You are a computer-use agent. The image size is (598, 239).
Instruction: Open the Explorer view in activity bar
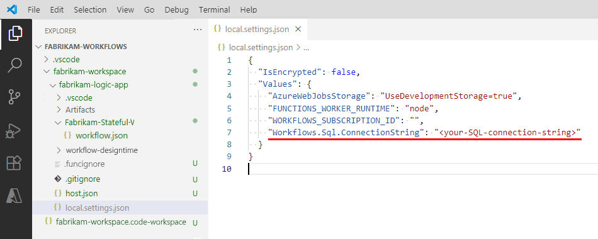click(x=16, y=33)
